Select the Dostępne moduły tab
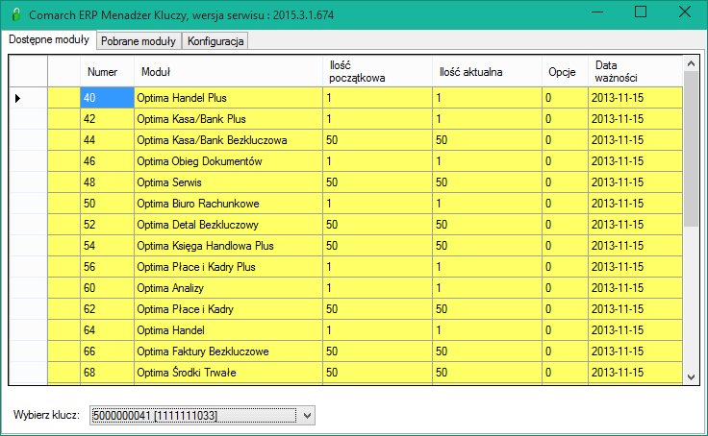 click(49, 39)
